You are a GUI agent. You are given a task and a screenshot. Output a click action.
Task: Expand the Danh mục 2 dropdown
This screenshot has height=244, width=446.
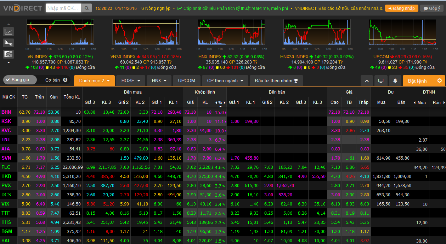(95, 81)
